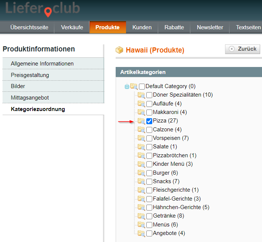Click the product box icon beside Hawaii
The height and width of the screenshot is (242, 262).
(119, 50)
